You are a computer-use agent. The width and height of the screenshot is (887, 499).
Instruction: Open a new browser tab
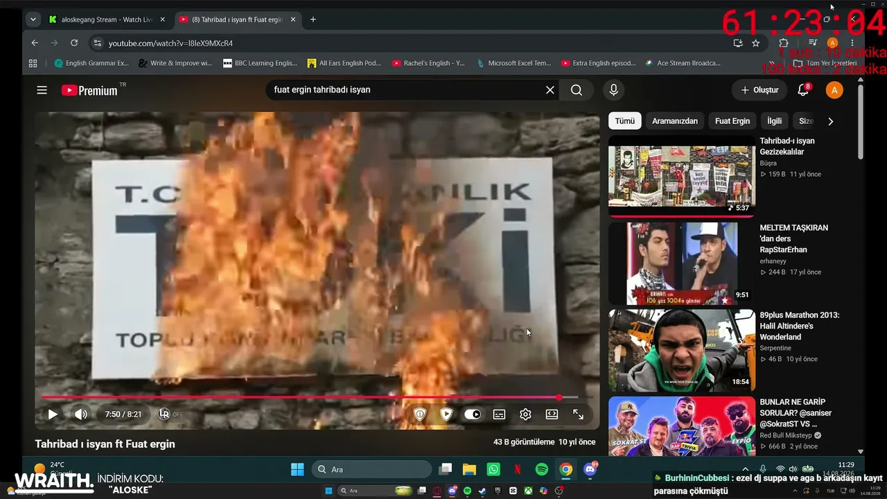point(313,19)
